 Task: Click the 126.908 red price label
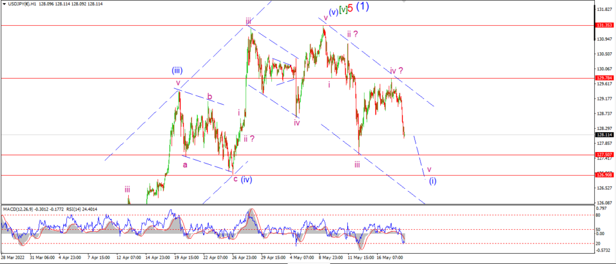tap(604, 175)
